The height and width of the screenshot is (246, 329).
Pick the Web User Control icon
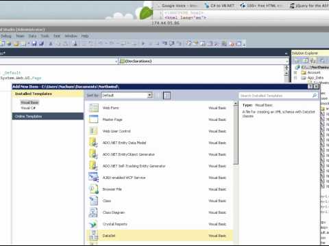[x=93, y=131]
